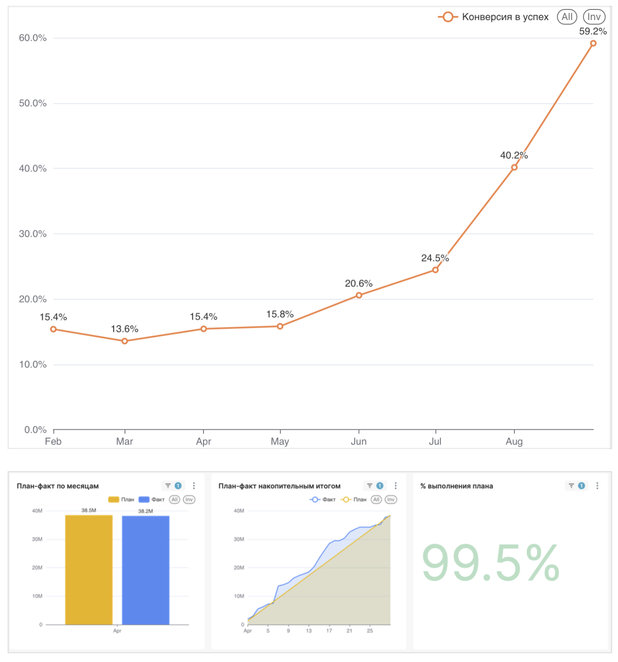Toggle План line in cumulative chart legend
The image size is (618, 662).
coord(354,500)
